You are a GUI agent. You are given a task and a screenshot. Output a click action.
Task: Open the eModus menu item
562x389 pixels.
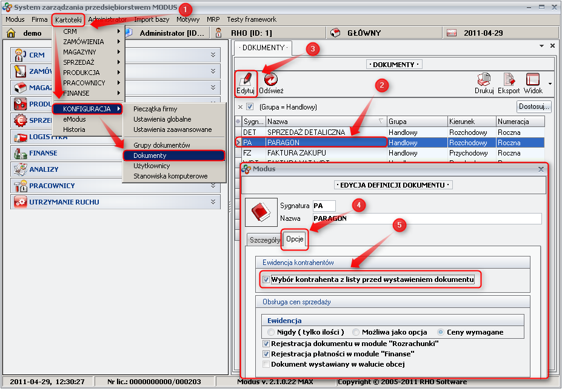[88, 119]
